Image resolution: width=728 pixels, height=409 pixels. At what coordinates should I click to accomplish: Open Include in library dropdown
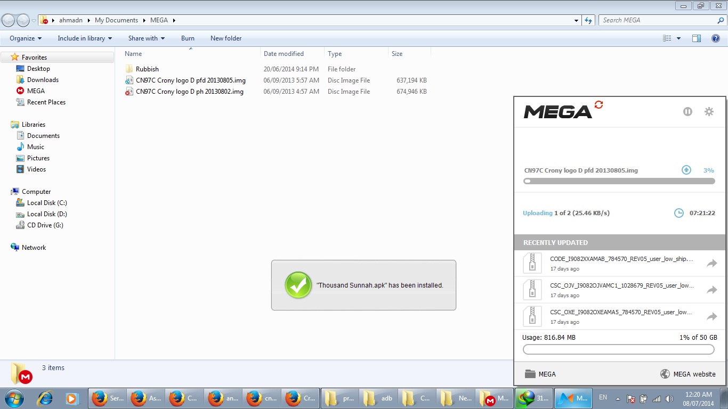(x=85, y=38)
